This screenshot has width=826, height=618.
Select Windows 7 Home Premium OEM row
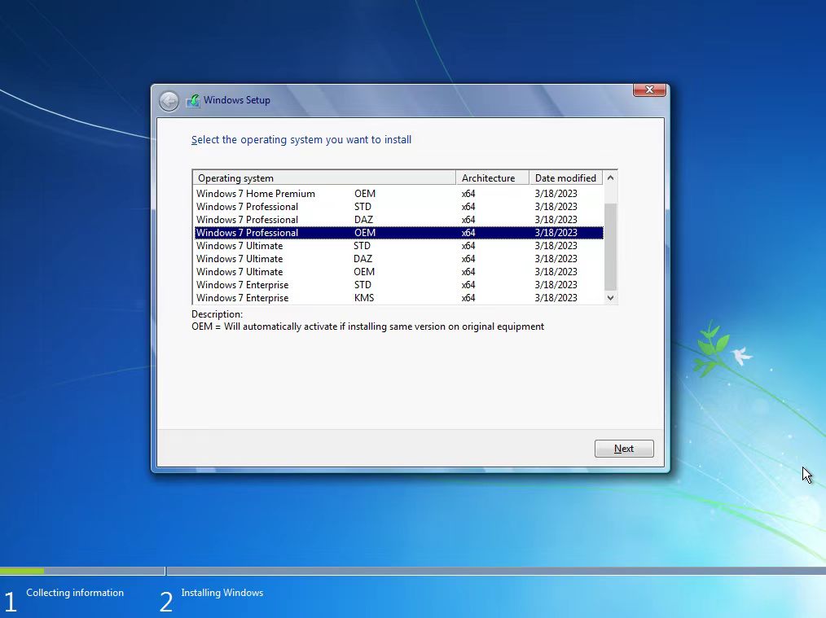[399, 194]
